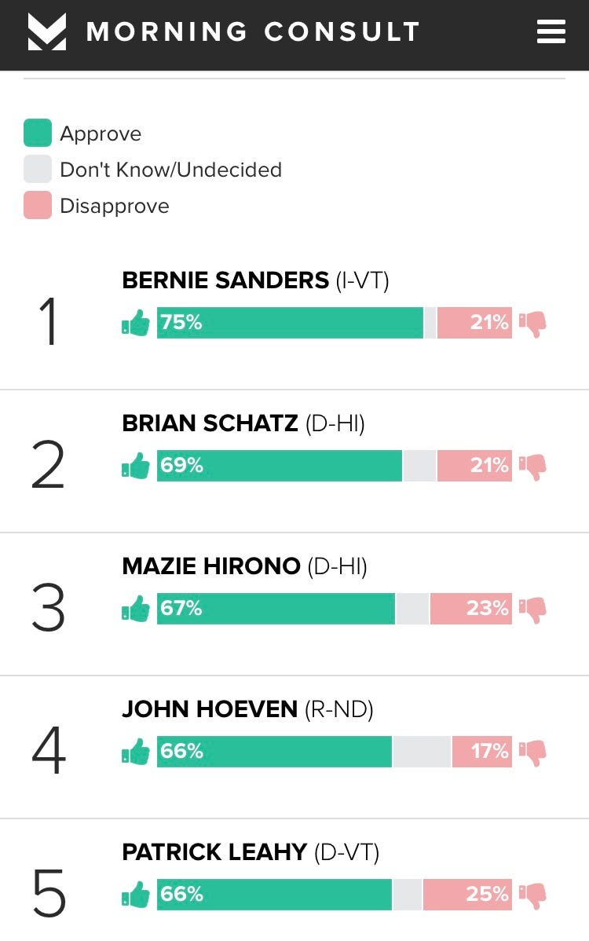
Task: Click Mazie Hirono's thumbs up icon
Action: click(136, 609)
